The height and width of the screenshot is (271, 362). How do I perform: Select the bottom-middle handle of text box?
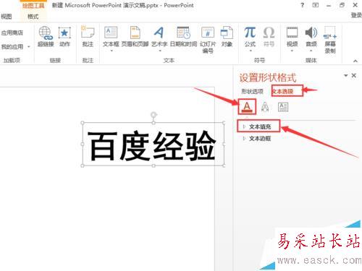[153, 165]
